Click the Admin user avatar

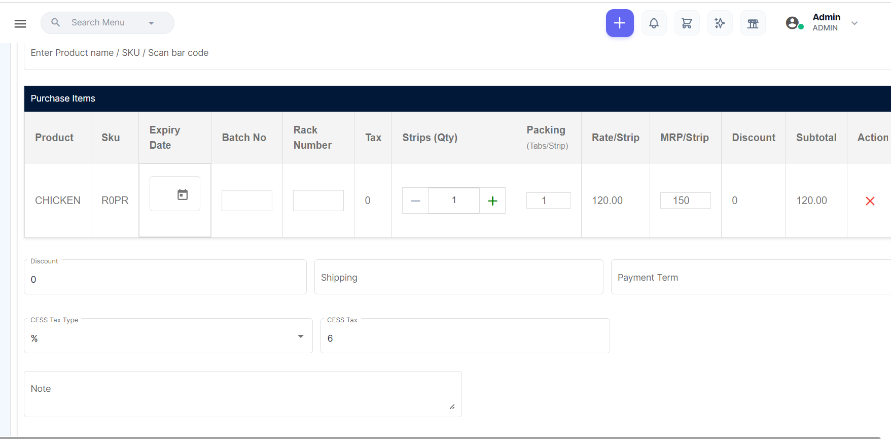(x=794, y=23)
